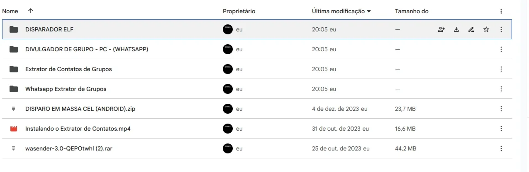Open more options for DIVULGADOR DE GRUPO folder
The width and height of the screenshot is (529, 172).
[x=501, y=49]
